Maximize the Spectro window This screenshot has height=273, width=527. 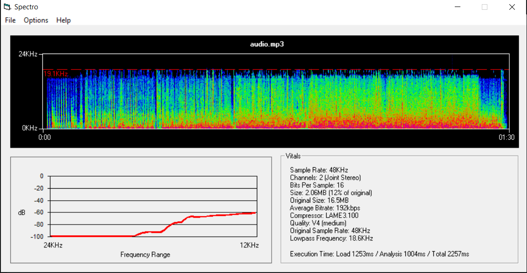click(484, 7)
